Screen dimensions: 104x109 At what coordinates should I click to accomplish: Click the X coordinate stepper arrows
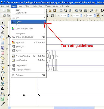click(x=69, y=16)
